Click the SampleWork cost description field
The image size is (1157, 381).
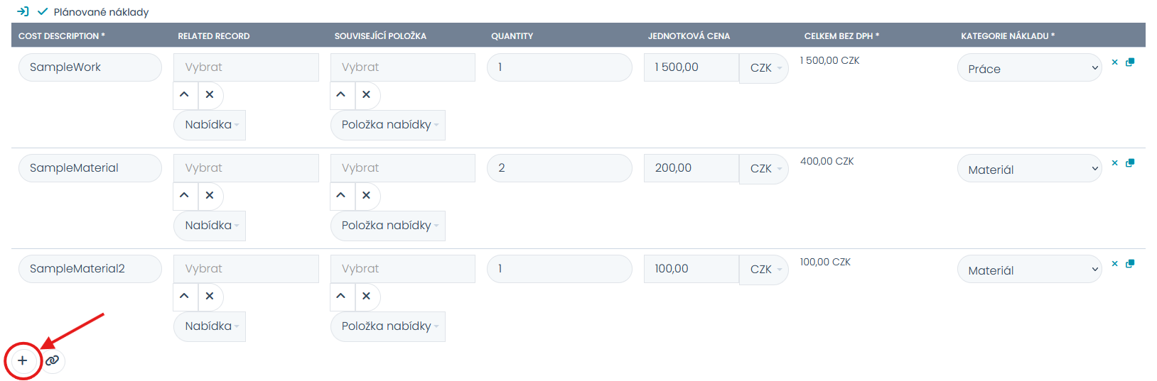[x=90, y=67]
